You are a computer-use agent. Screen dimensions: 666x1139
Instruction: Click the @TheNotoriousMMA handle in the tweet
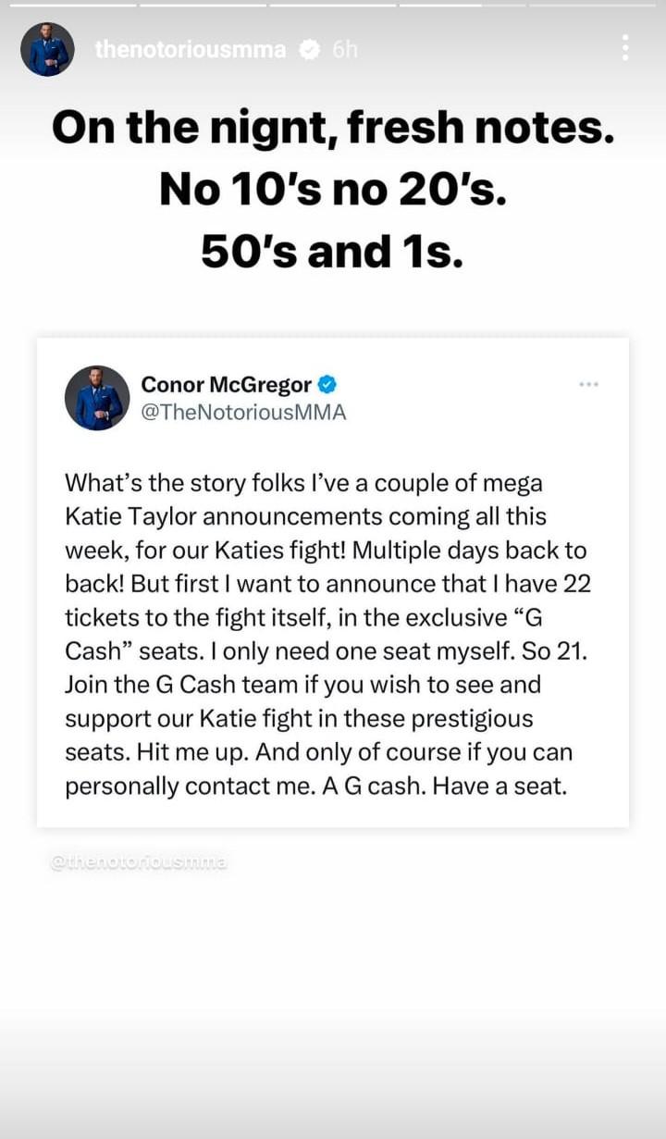point(242,413)
